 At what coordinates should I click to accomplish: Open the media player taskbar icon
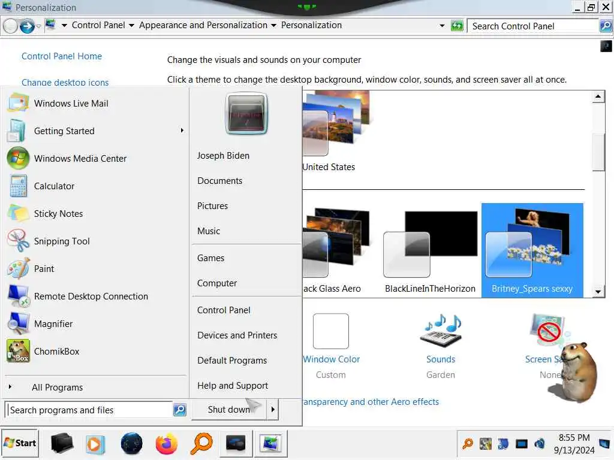tap(95, 444)
